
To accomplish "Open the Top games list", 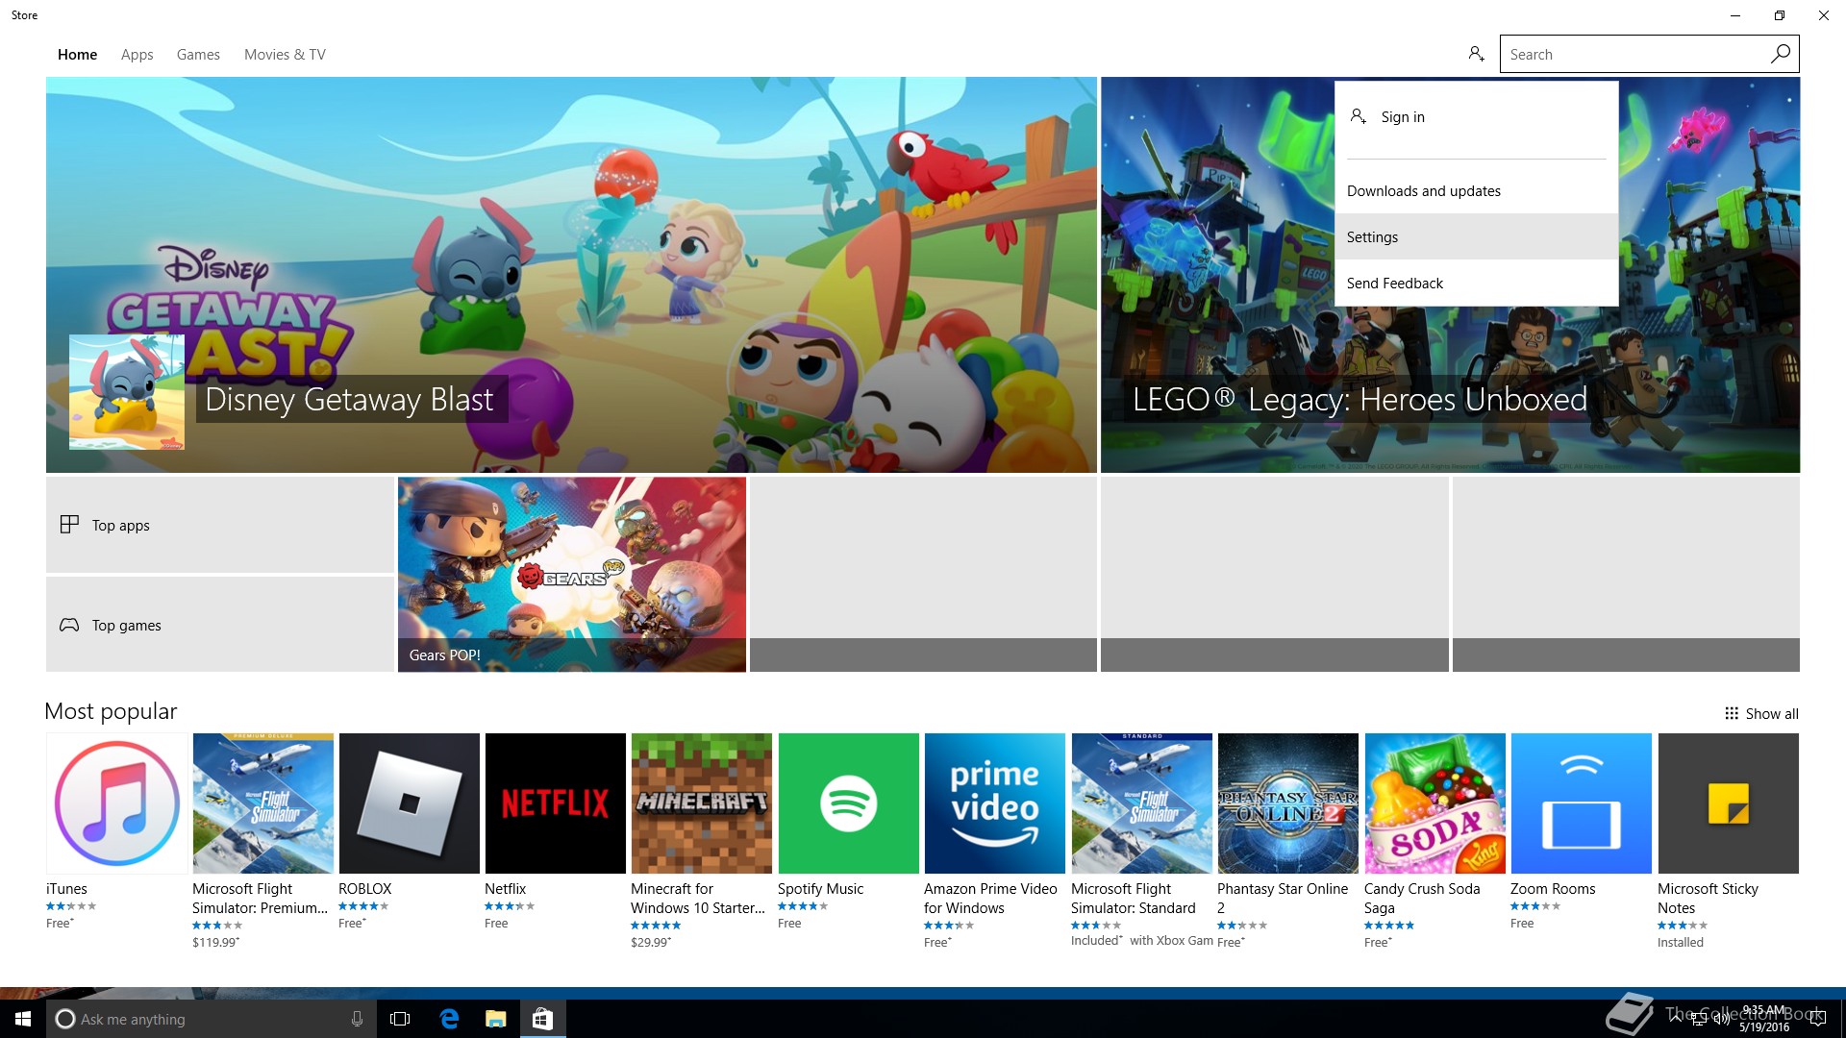I will pos(219,625).
